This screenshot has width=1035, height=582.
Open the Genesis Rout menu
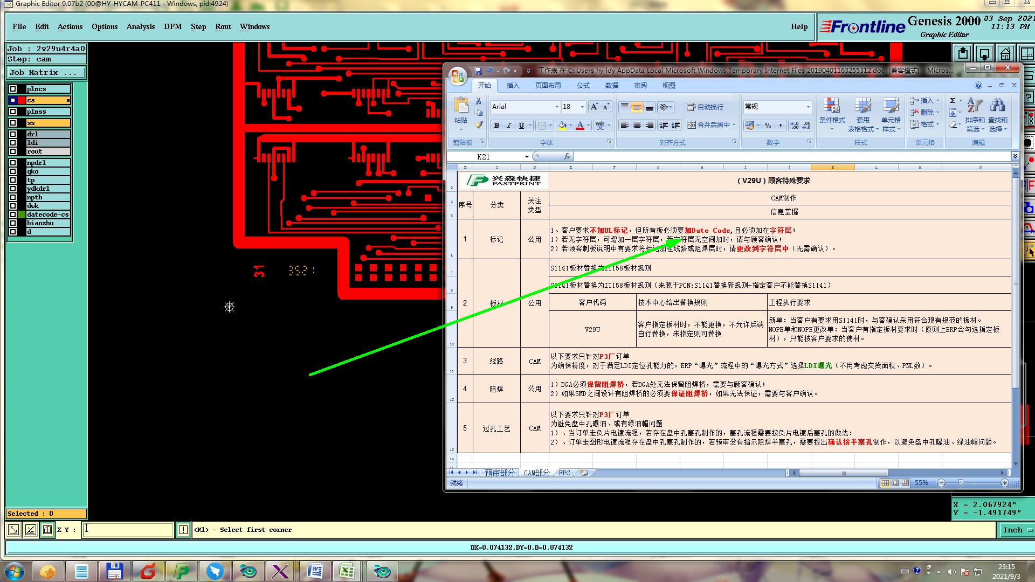tap(223, 26)
